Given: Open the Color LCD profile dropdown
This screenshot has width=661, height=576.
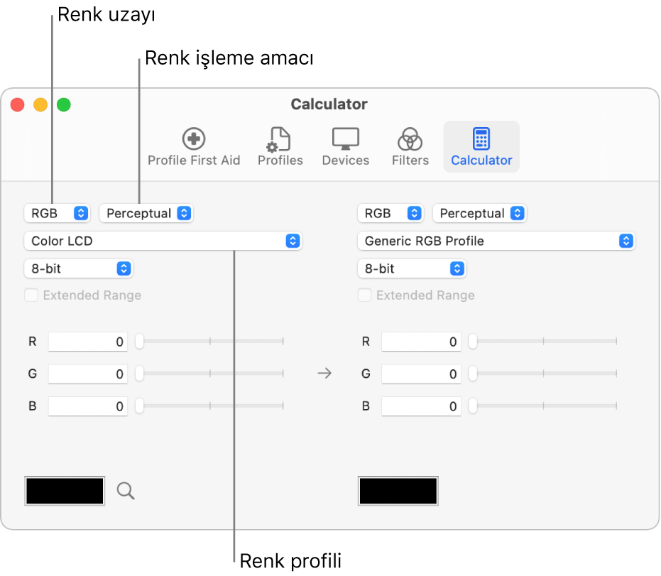Looking at the screenshot, I should 163,241.
